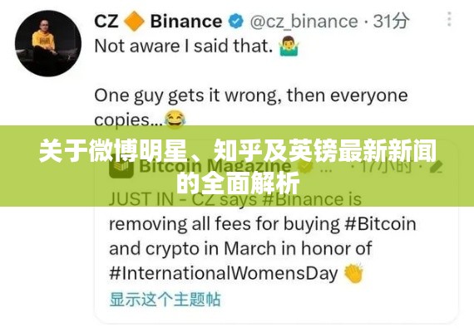Open the #Binance hashtag

tap(303, 199)
